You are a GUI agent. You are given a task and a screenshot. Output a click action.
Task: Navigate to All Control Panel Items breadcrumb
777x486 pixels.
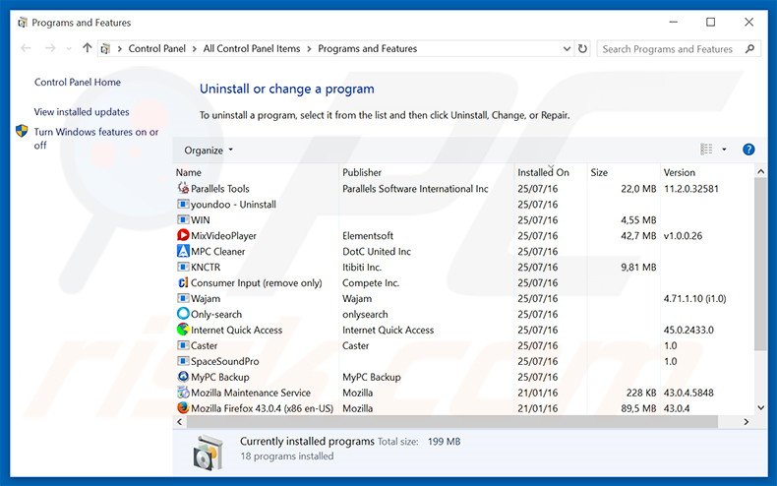pyautogui.click(x=252, y=48)
